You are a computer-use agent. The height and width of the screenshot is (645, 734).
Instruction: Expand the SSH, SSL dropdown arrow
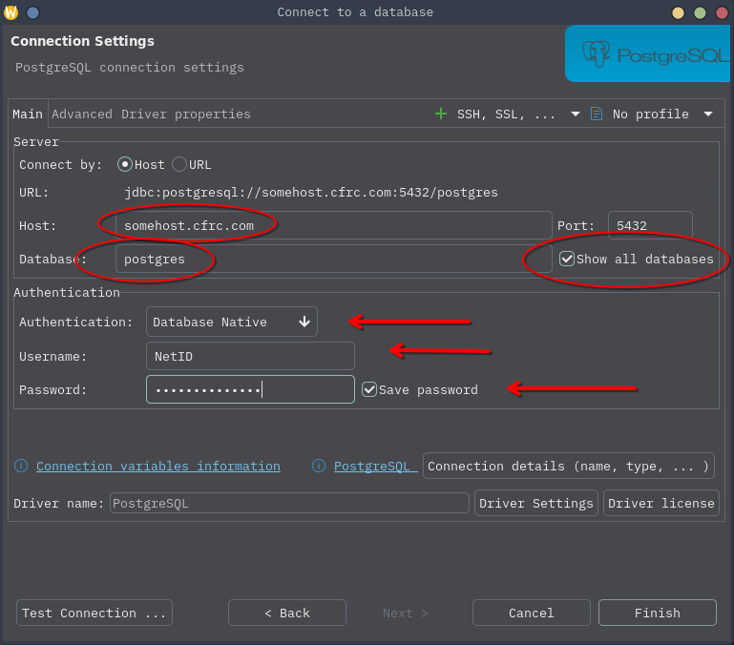pyautogui.click(x=576, y=114)
